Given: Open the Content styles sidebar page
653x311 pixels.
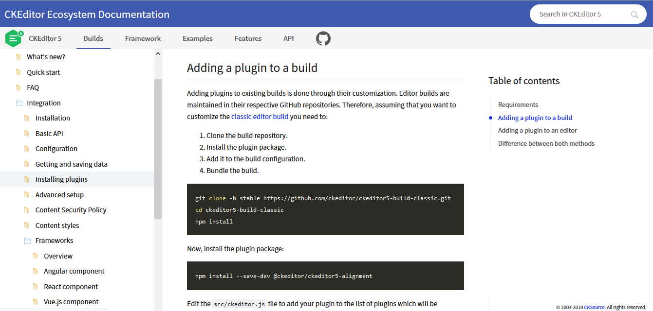Looking at the screenshot, I should [x=57, y=225].
